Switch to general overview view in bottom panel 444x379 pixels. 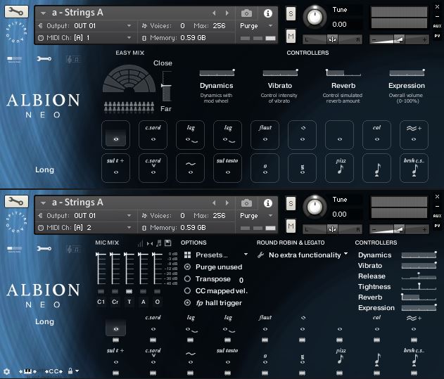pos(15,249)
